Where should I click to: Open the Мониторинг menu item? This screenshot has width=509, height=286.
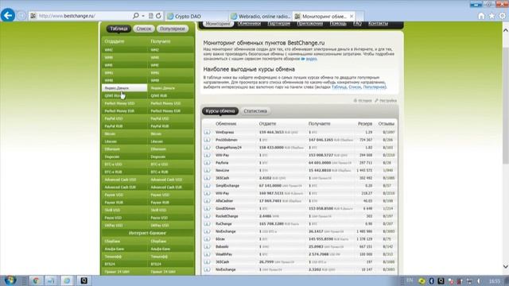click(x=218, y=24)
